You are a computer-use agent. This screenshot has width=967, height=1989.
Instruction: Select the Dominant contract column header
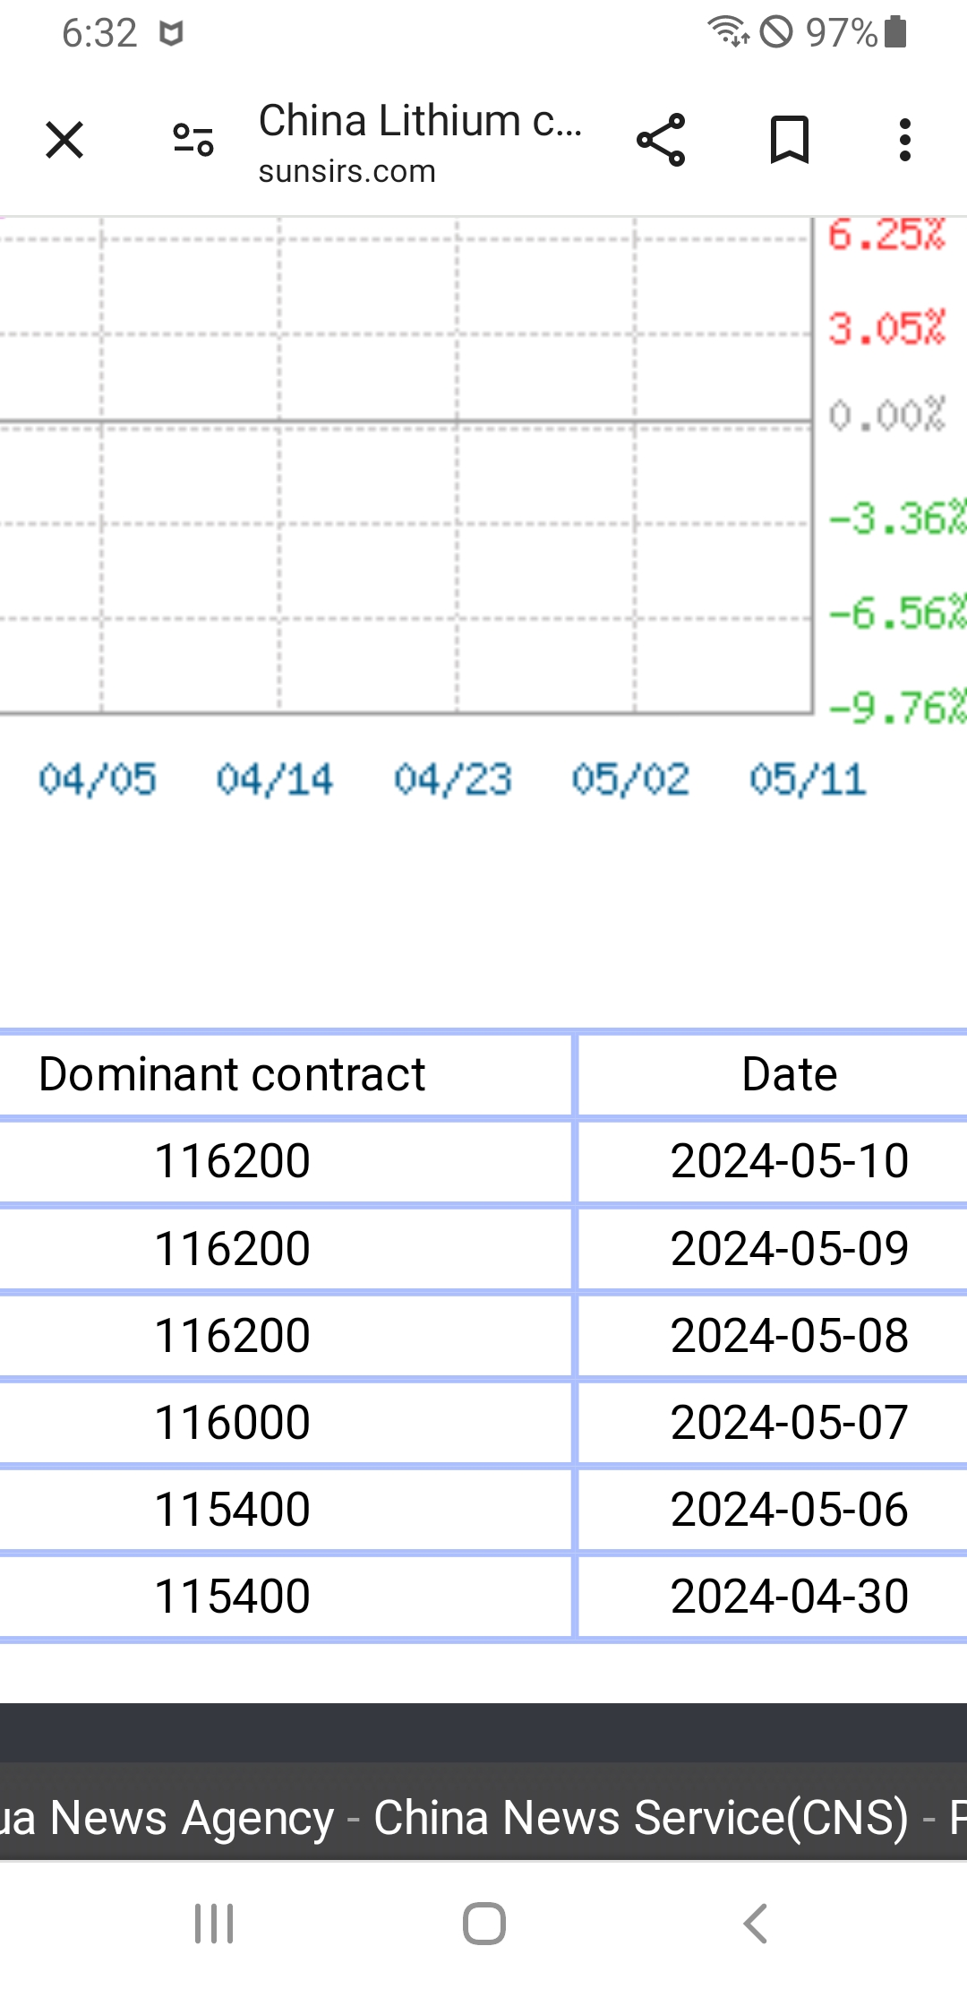coord(232,1074)
